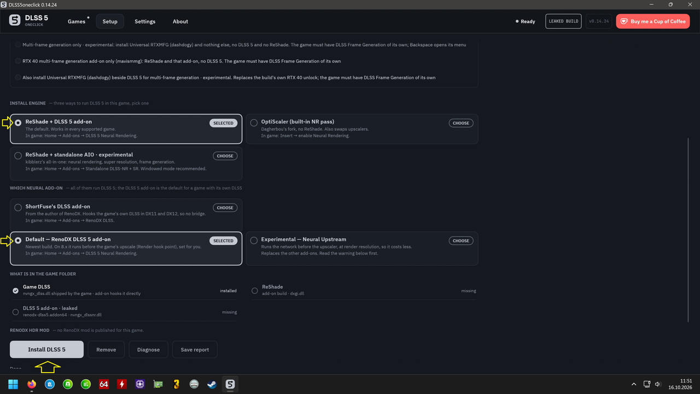Click the DLSS 5 app icon on taskbar
The height and width of the screenshot is (394, 700).
(230, 384)
